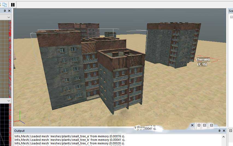Click the Output panel title
Viewport: 233px width, 146px height.
click(19, 131)
